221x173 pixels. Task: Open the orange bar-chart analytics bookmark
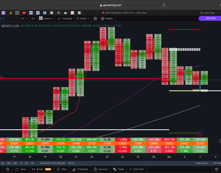[x=10, y=13]
